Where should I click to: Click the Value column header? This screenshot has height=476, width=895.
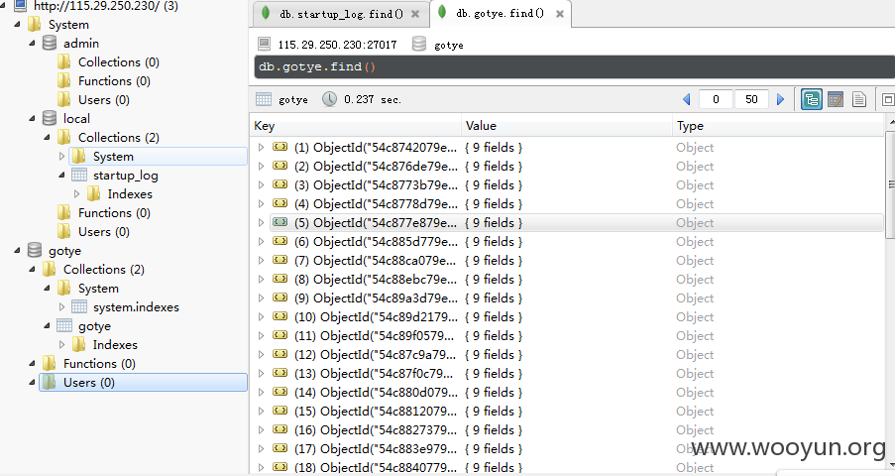[x=567, y=126]
